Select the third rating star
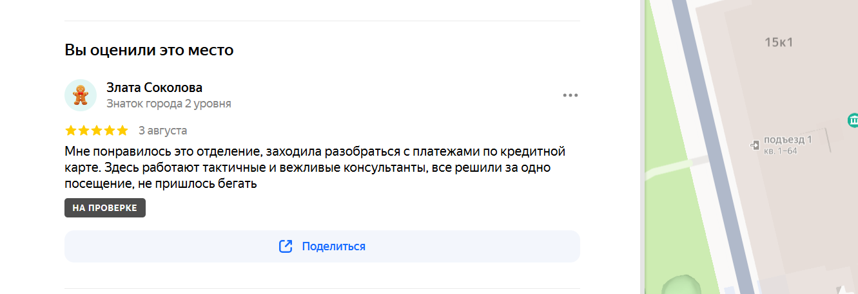The image size is (858, 294). 97,131
